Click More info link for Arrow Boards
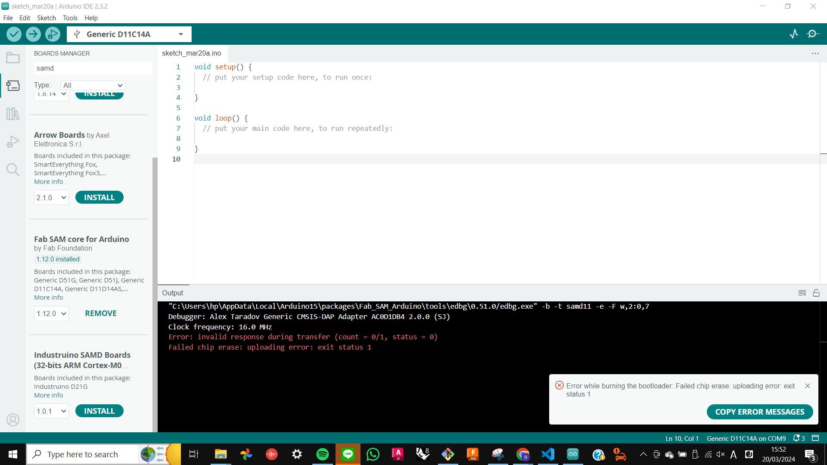Image resolution: width=827 pixels, height=465 pixels. [x=48, y=181]
